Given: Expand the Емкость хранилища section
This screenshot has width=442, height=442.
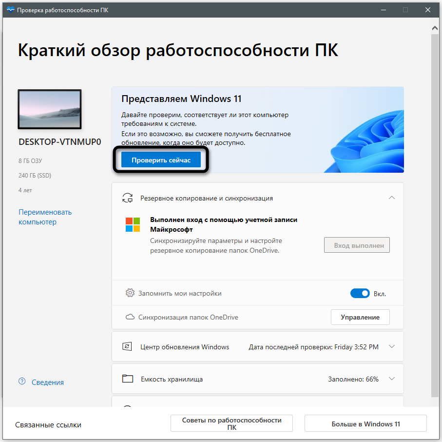Looking at the screenshot, I should pyautogui.click(x=392, y=379).
